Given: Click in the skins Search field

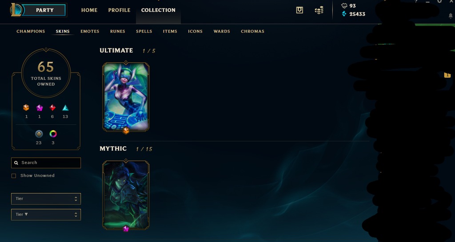Looking at the screenshot, I should pos(46,163).
